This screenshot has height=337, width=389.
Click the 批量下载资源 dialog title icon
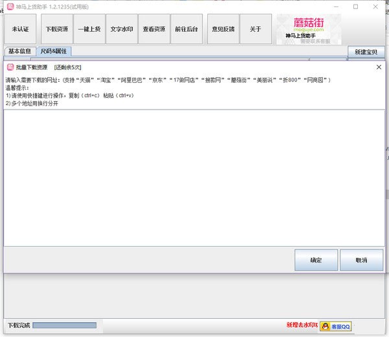point(10,67)
